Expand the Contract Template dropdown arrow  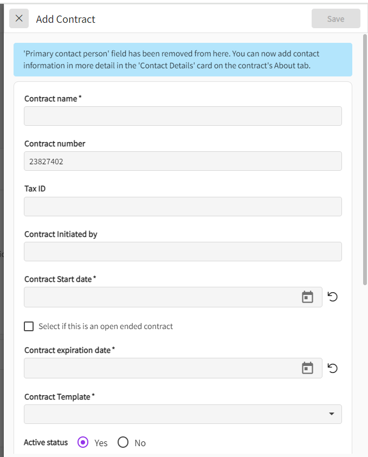point(331,414)
